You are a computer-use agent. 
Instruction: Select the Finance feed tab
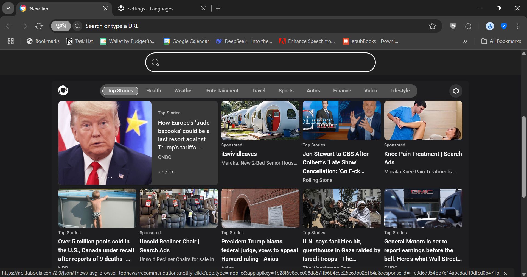pos(342,91)
